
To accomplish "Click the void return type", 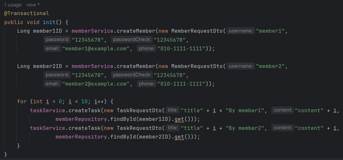I will pyautogui.click(x=33, y=22).
